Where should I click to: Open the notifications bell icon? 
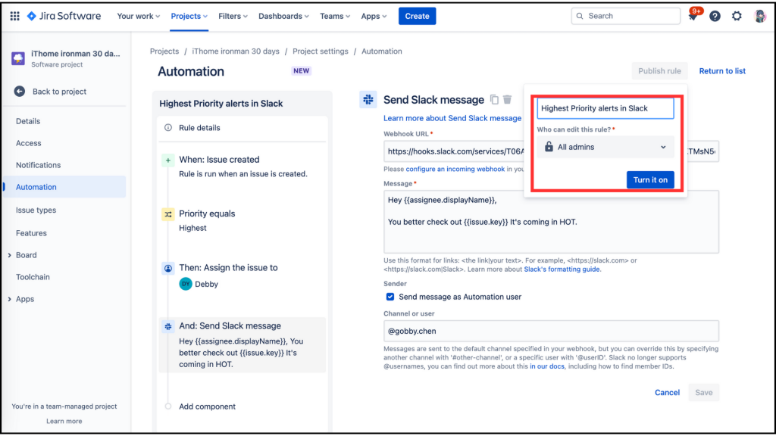tap(693, 17)
